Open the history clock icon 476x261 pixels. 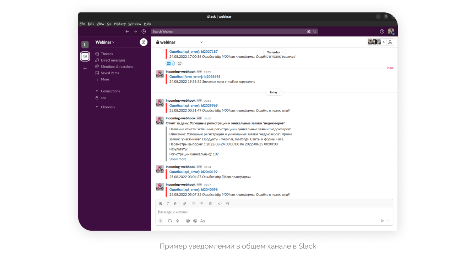144,32
